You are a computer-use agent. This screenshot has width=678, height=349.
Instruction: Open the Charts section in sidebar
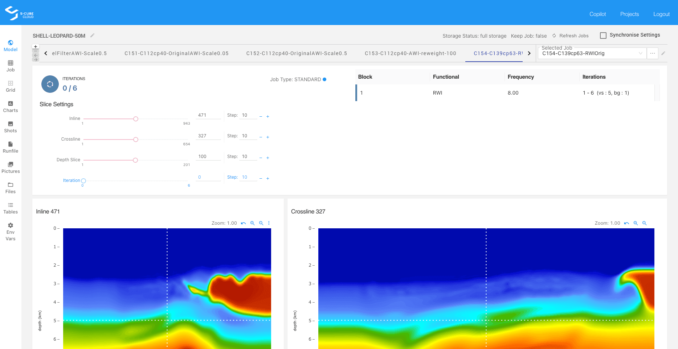tap(11, 107)
